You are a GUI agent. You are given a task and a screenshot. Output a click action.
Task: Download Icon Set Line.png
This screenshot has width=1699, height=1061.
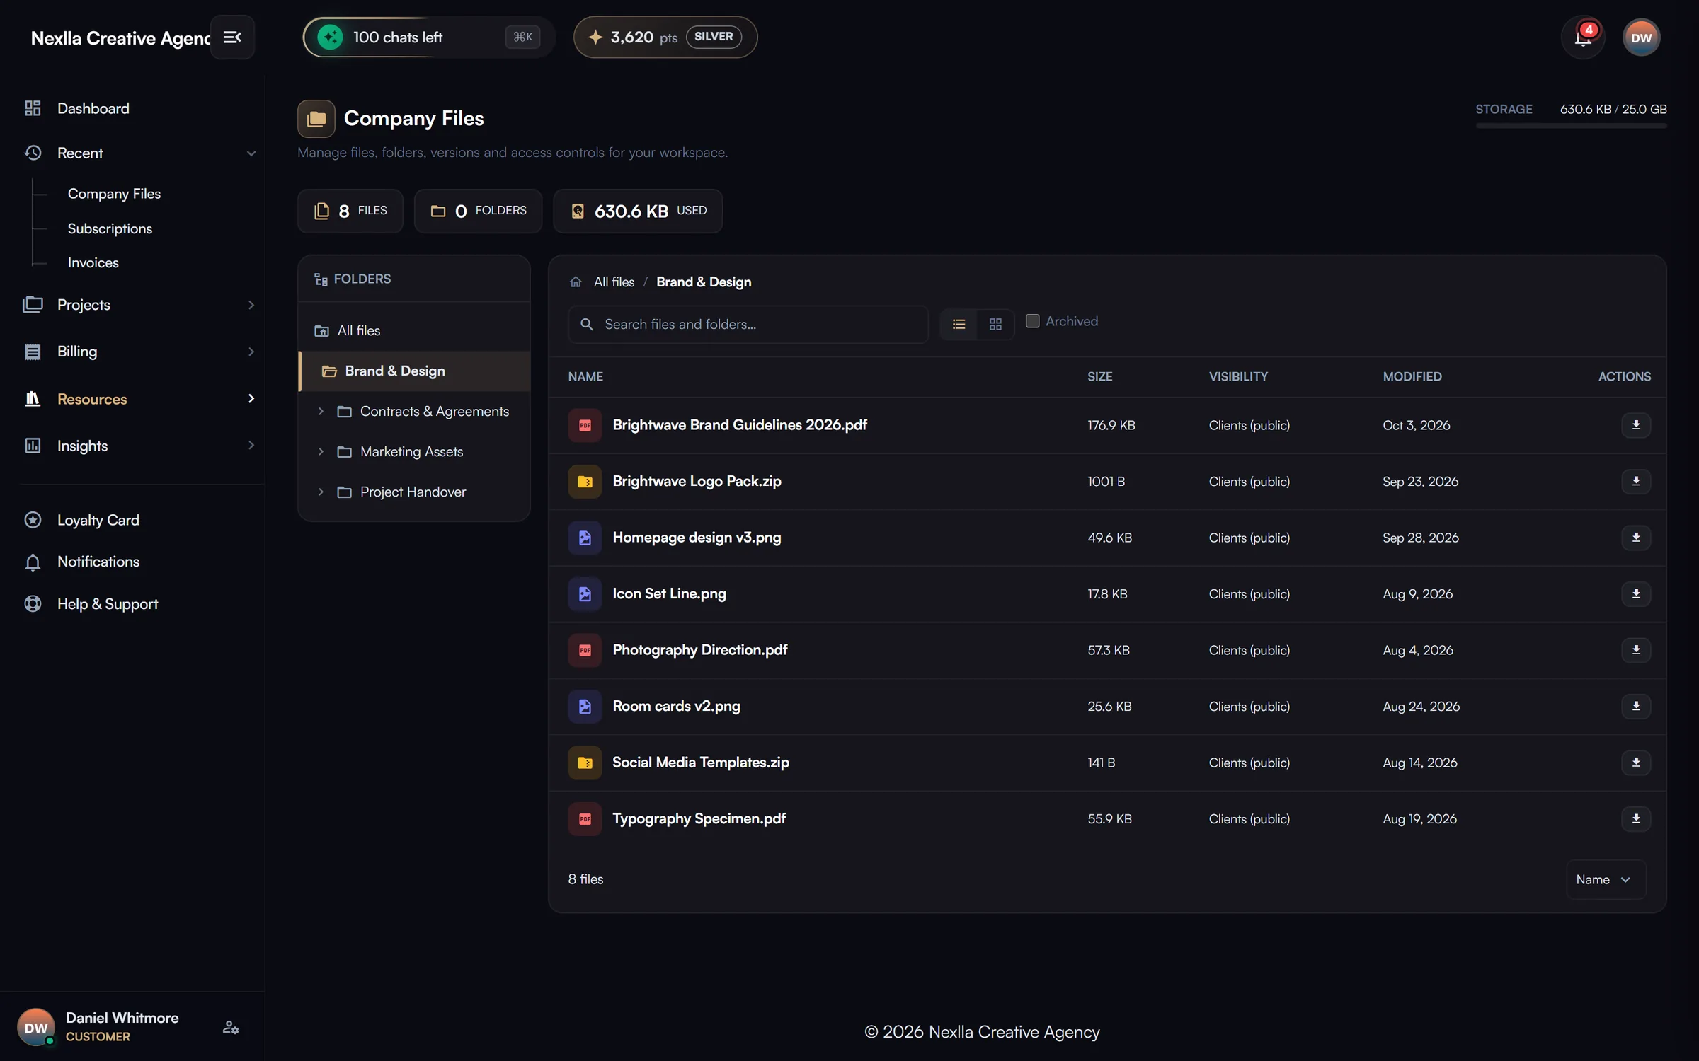pos(1636,594)
